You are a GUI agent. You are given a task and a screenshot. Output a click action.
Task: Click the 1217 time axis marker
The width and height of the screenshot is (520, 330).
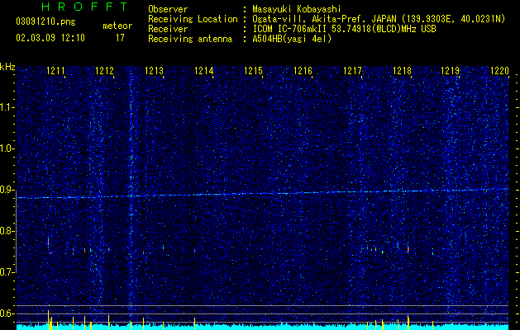click(x=352, y=71)
